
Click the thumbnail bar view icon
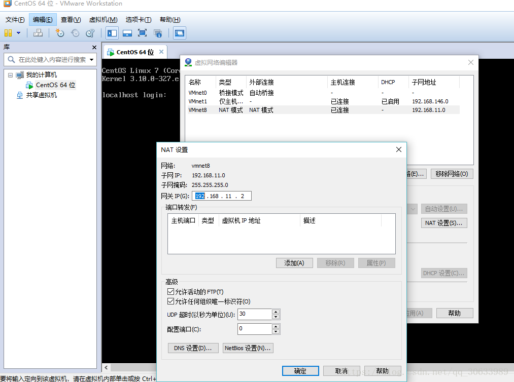click(x=127, y=33)
